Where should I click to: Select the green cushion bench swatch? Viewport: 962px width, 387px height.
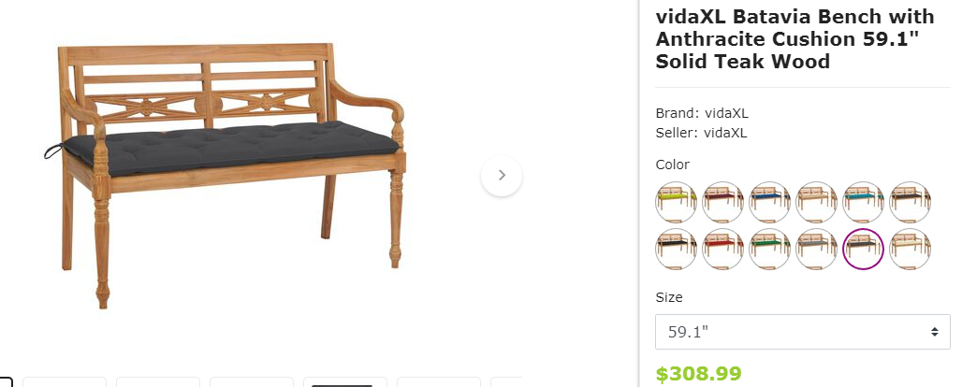pos(769,249)
